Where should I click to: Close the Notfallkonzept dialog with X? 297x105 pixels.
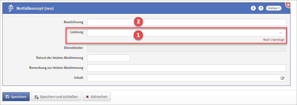[288, 5]
